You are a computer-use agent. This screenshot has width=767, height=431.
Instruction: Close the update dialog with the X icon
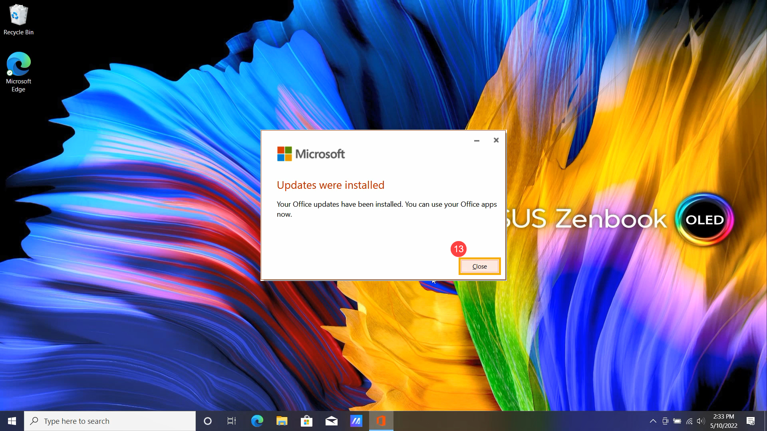[496, 140]
